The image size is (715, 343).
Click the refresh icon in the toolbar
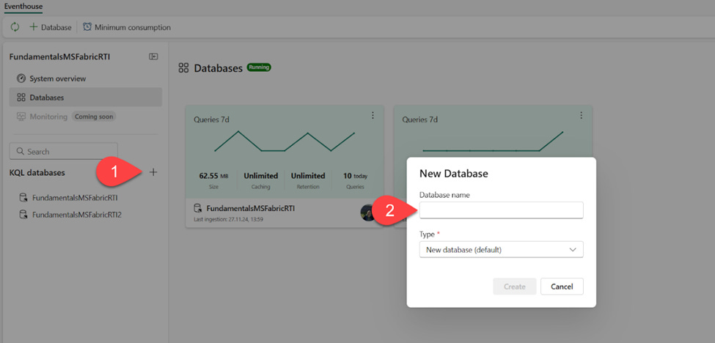tap(15, 27)
